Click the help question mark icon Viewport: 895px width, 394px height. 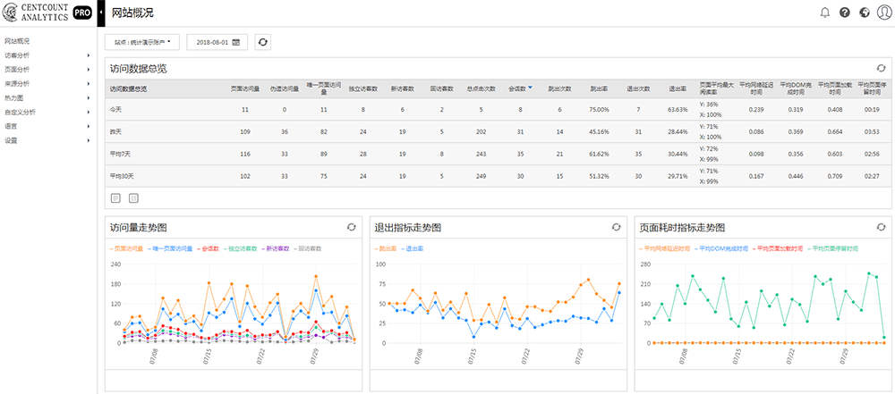point(845,13)
